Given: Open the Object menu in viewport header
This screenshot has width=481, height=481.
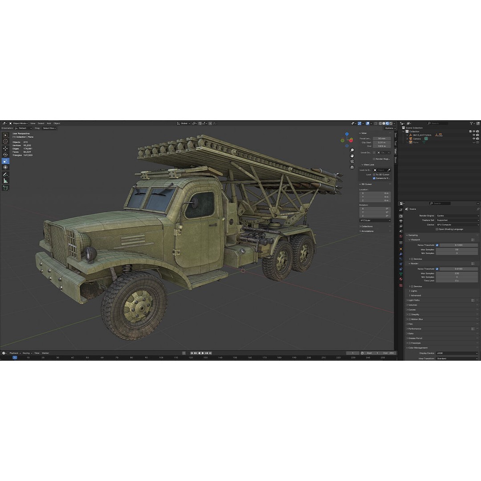Looking at the screenshot, I should [x=57, y=123].
